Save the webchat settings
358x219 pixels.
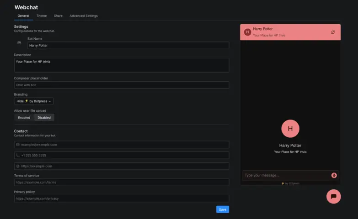click(223, 209)
